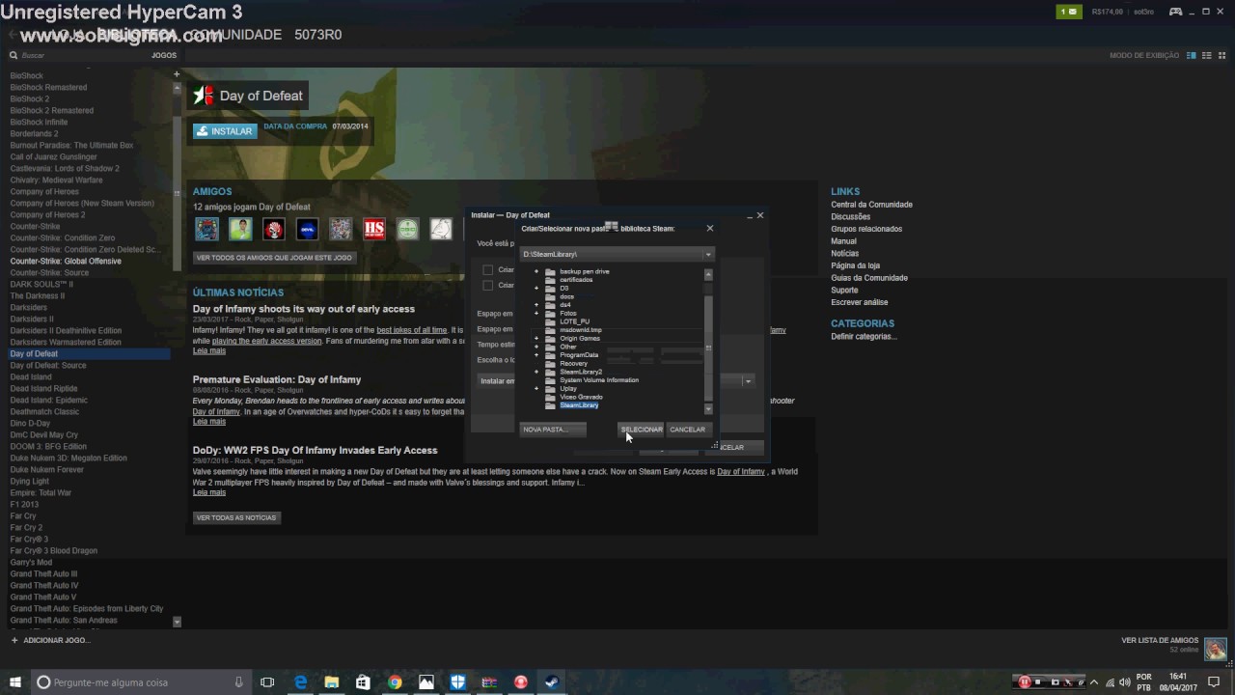Click the microphone icon in Cortana search
This screenshot has width=1235, height=695.
pyautogui.click(x=238, y=682)
